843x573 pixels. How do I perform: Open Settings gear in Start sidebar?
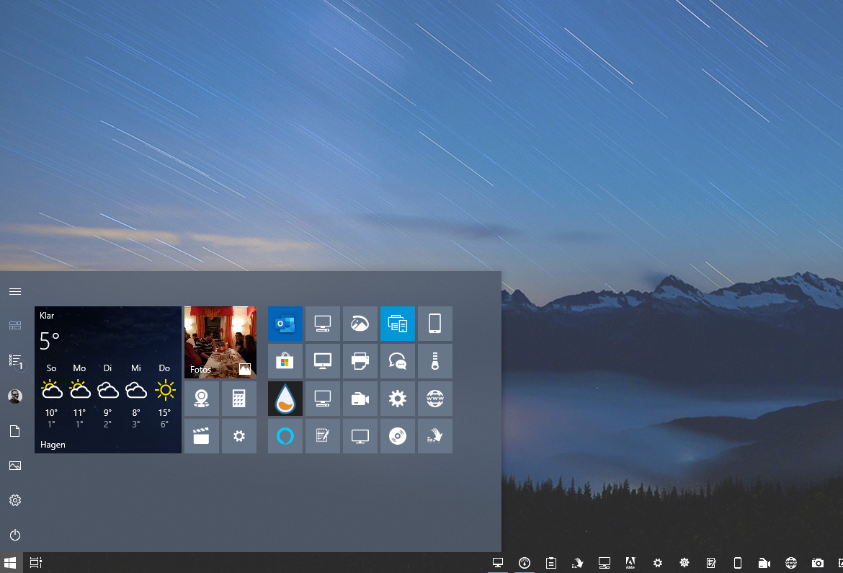tap(15, 500)
